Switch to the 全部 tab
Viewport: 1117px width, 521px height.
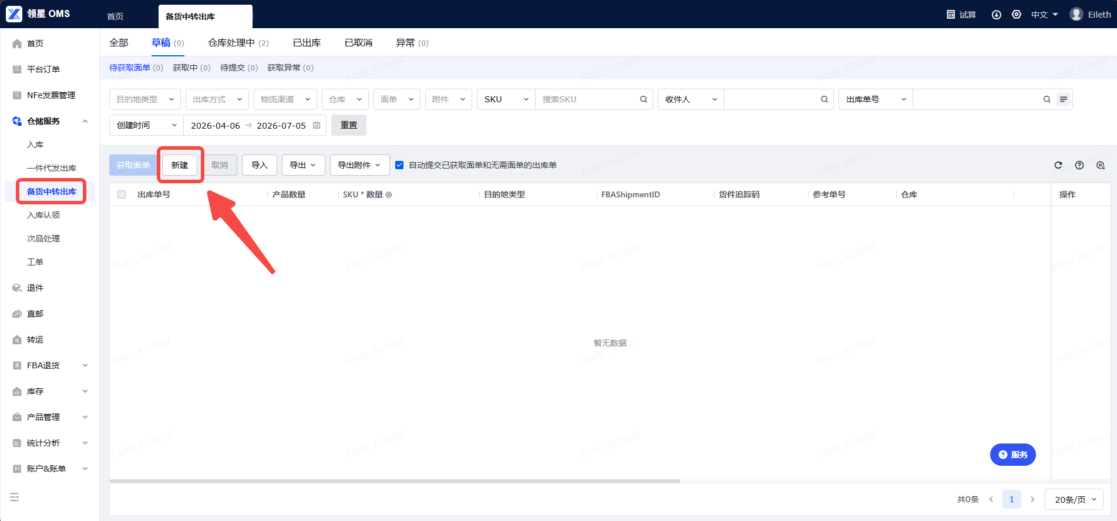pyautogui.click(x=119, y=43)
